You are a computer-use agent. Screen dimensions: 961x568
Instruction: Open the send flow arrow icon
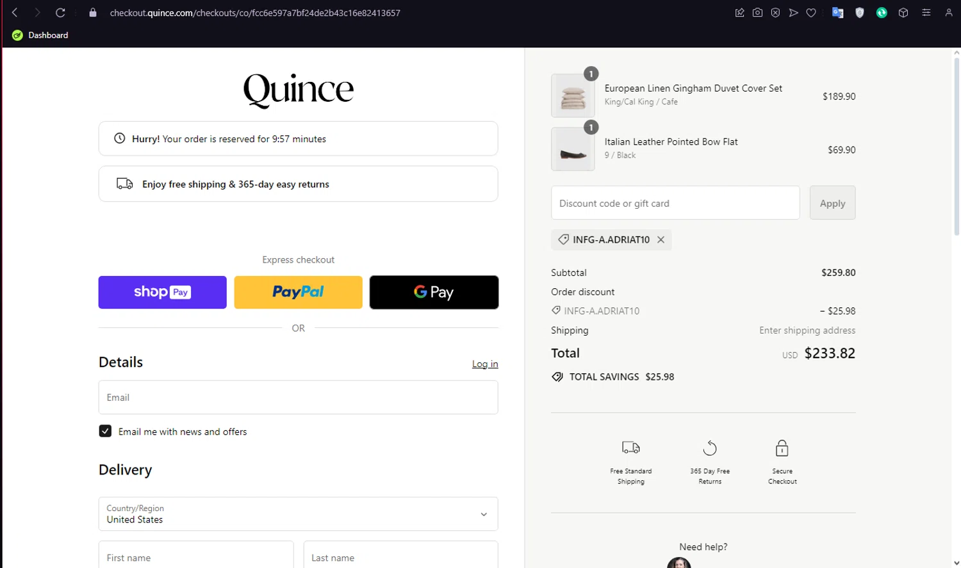[793, 13]
